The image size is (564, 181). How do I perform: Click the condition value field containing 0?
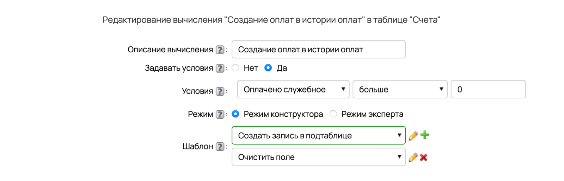(x=488, y=89)
